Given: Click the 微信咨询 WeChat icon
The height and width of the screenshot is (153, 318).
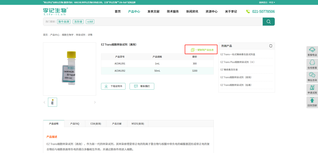Looking at the screenshot, I should tap(312, 75).
